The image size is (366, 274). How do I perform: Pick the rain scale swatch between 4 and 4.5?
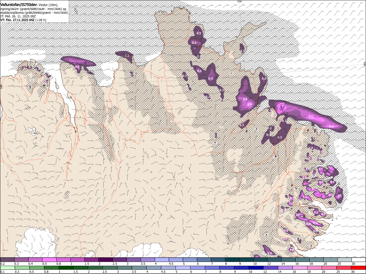[x=154, y=268]
